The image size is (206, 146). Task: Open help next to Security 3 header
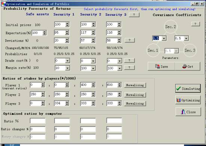pos(134,15)
